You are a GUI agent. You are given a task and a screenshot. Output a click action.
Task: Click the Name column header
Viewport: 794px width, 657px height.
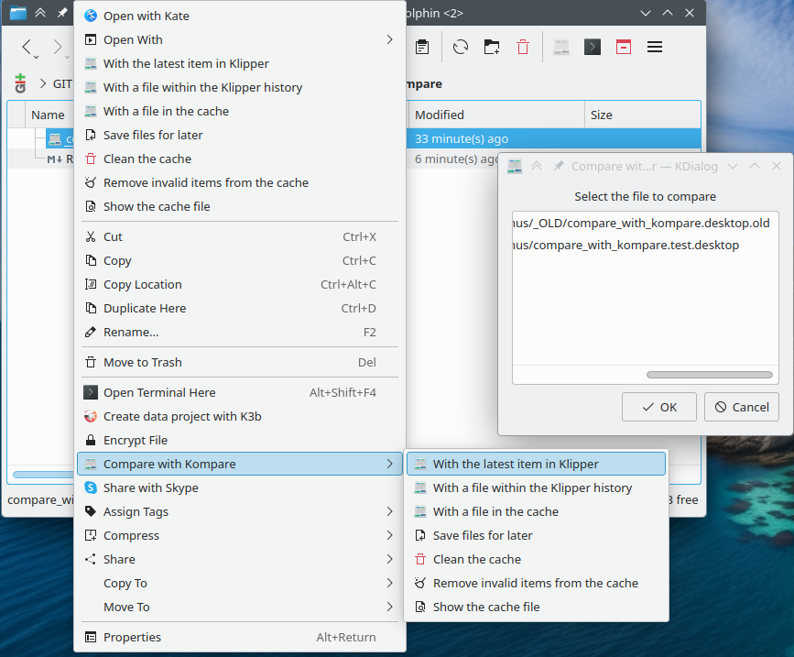[x=49, y=115]
